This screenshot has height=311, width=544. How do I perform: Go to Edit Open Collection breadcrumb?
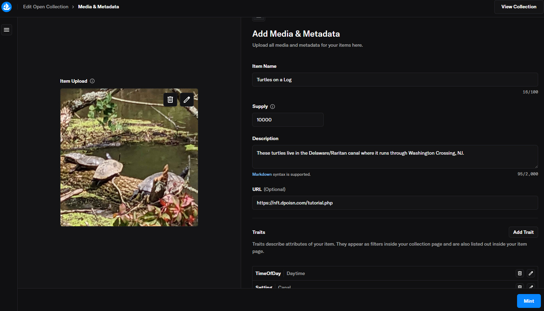point(46,7)
